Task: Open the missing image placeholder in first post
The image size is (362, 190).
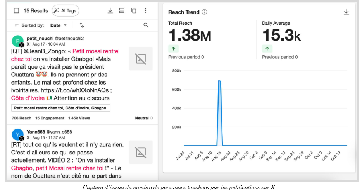Action: (141, 59)
